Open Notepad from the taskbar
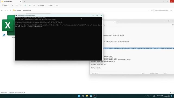Viewport: 174px width, 98px height. 91,96
